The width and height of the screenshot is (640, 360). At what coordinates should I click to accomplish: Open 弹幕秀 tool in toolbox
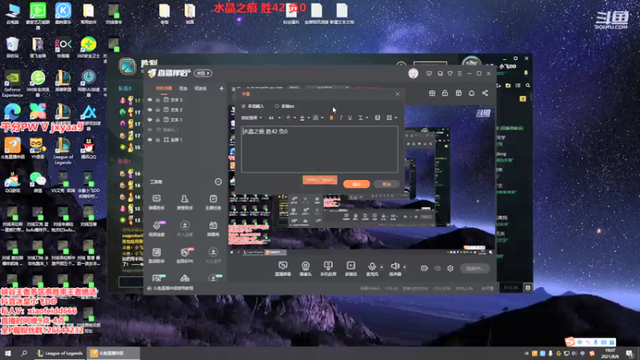(x=213, y=229)
